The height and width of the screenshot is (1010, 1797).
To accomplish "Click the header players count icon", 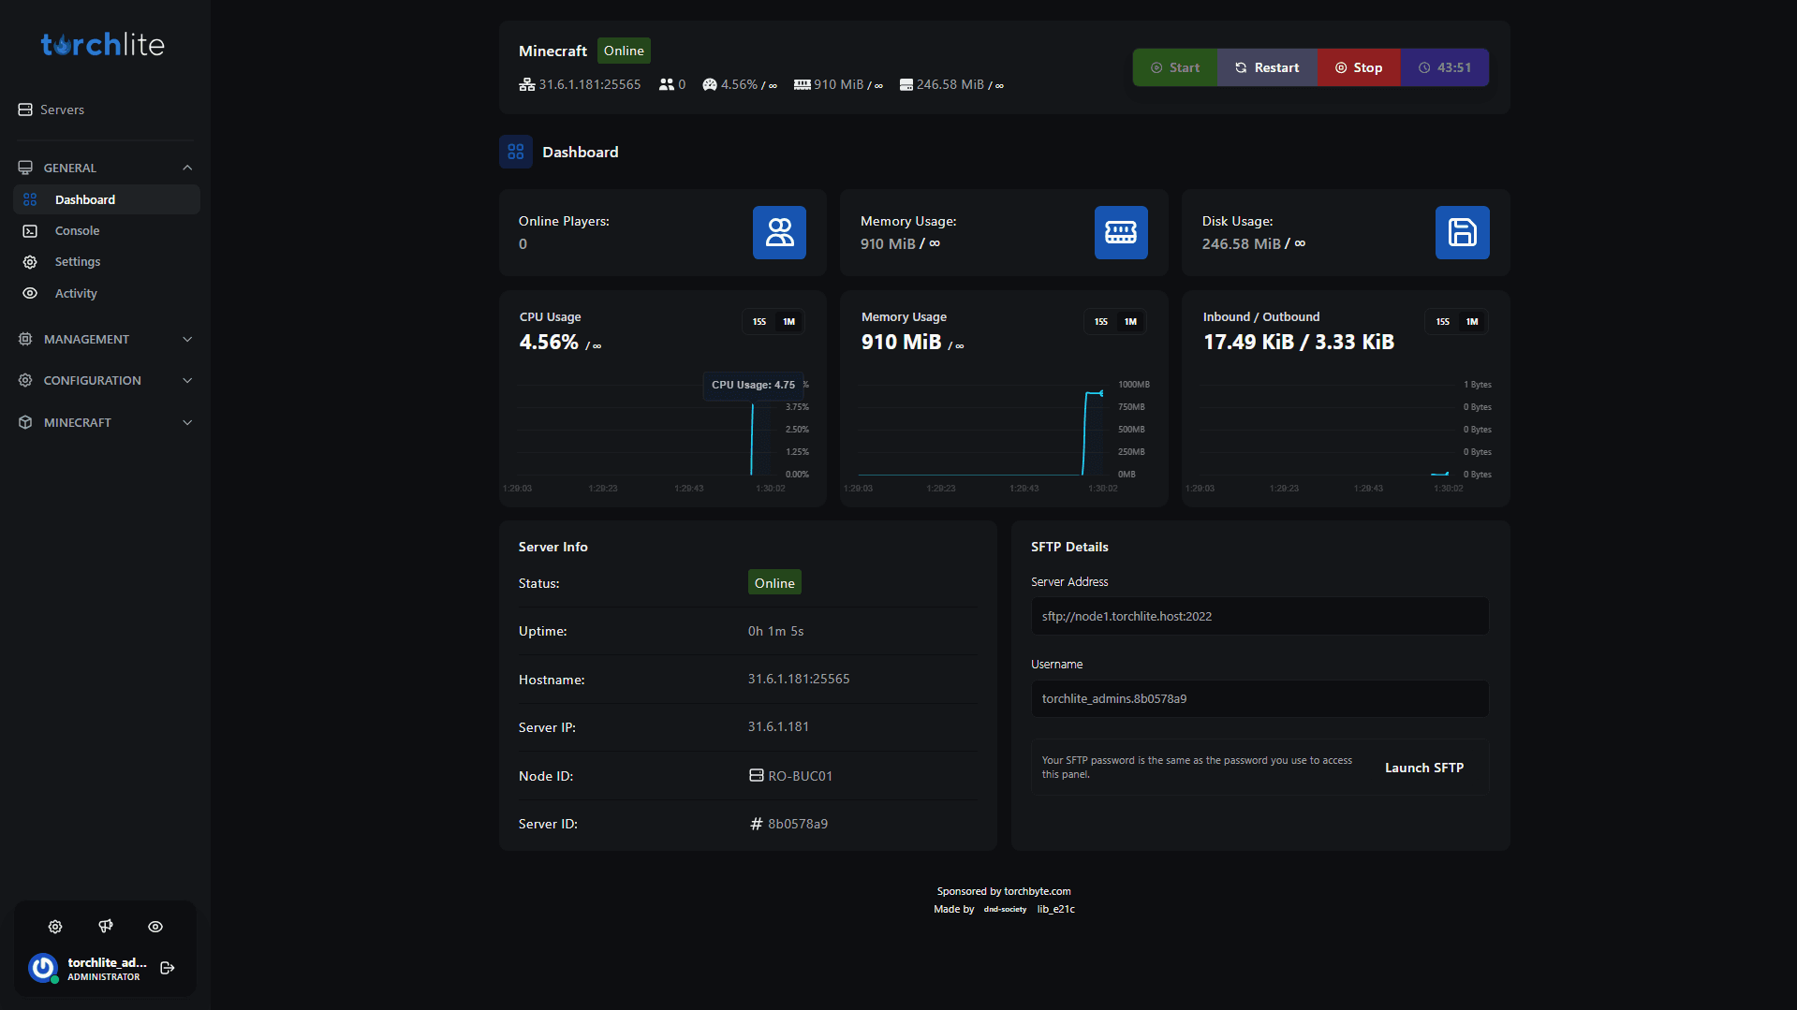I will tap(667, 84).
